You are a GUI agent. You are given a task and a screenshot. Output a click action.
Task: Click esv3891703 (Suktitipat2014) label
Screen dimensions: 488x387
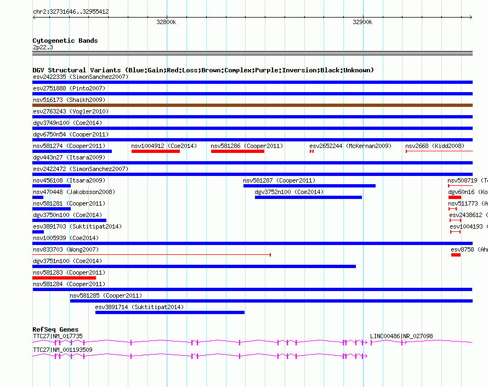coord(77,226)
